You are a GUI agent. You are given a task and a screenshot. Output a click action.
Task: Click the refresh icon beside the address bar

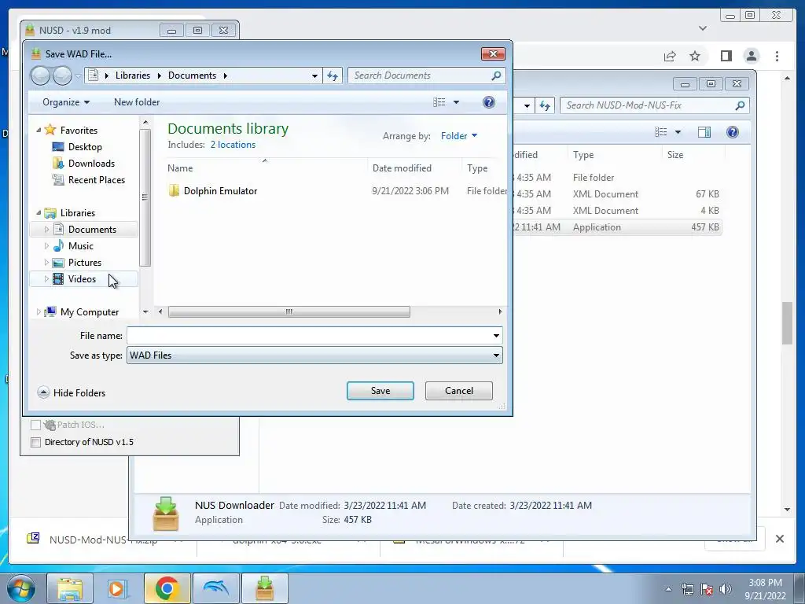pos(333,76)
